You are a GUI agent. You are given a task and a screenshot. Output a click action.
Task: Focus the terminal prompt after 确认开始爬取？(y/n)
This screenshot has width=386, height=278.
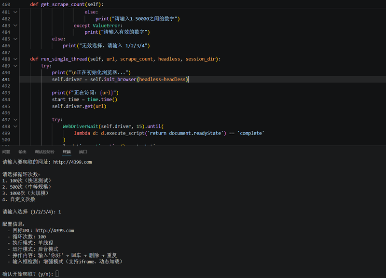click(x=57, y=274)
